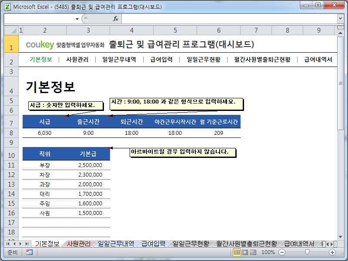The height and width of the screenshot is (261, 348).
Task: Jump to last sheet with tab arrow
Action: pos(27,244)
